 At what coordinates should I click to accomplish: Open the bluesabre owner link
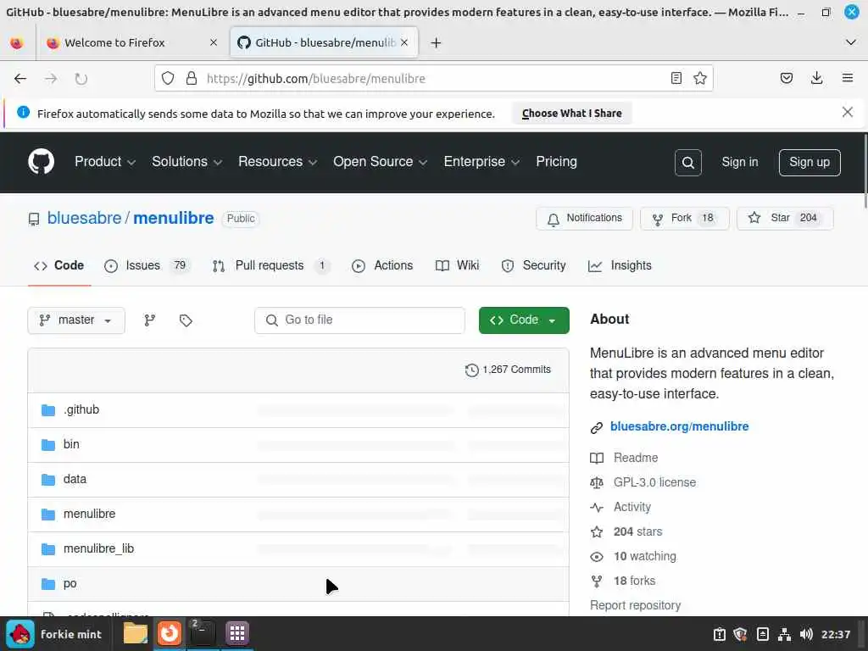pos(84,218)
